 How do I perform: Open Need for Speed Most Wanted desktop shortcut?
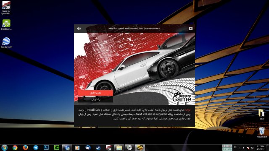pyautogui.click(x=6, y=8)
